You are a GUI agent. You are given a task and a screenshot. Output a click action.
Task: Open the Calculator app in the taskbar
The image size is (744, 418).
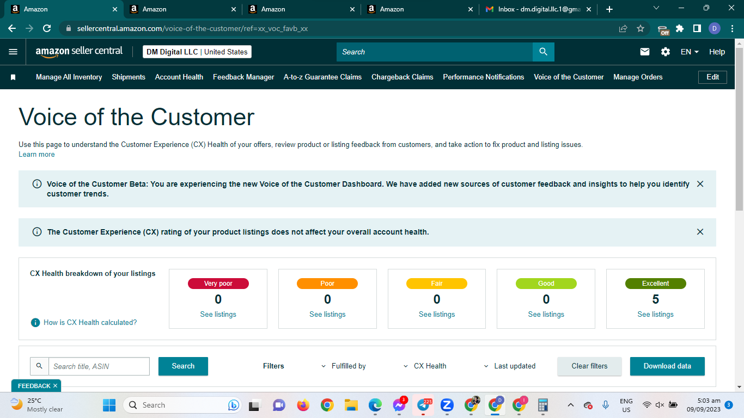(542, 405)
